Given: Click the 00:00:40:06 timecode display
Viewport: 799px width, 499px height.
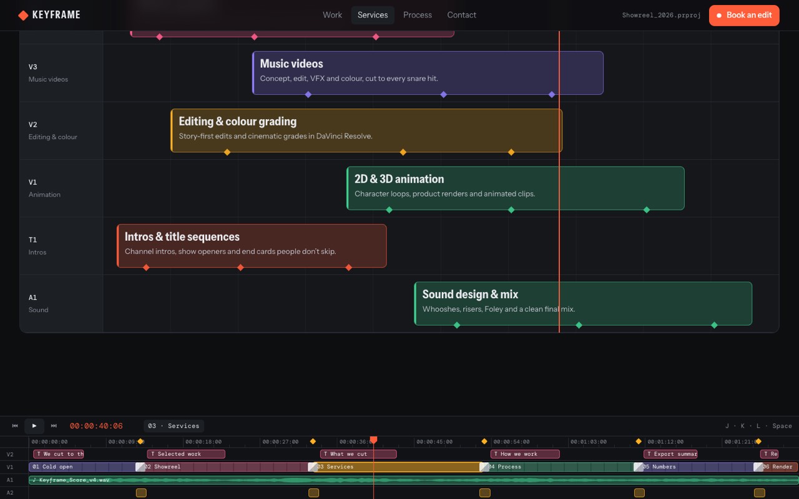Looking at the screenshot, I should [x=96, y=426].
